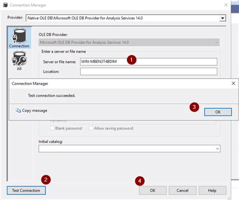This screenshot has height=200, width=239.
Task: Open Help for Connection Manager
Action: coord(212,190)
